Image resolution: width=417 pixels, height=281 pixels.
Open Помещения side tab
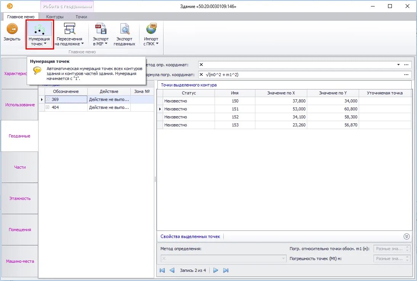(x=20, y=230)
